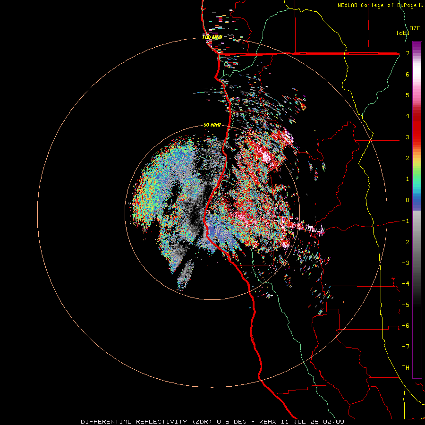
Task: Click the KBHX radar site identifier
Action: [x=268, y=422]
